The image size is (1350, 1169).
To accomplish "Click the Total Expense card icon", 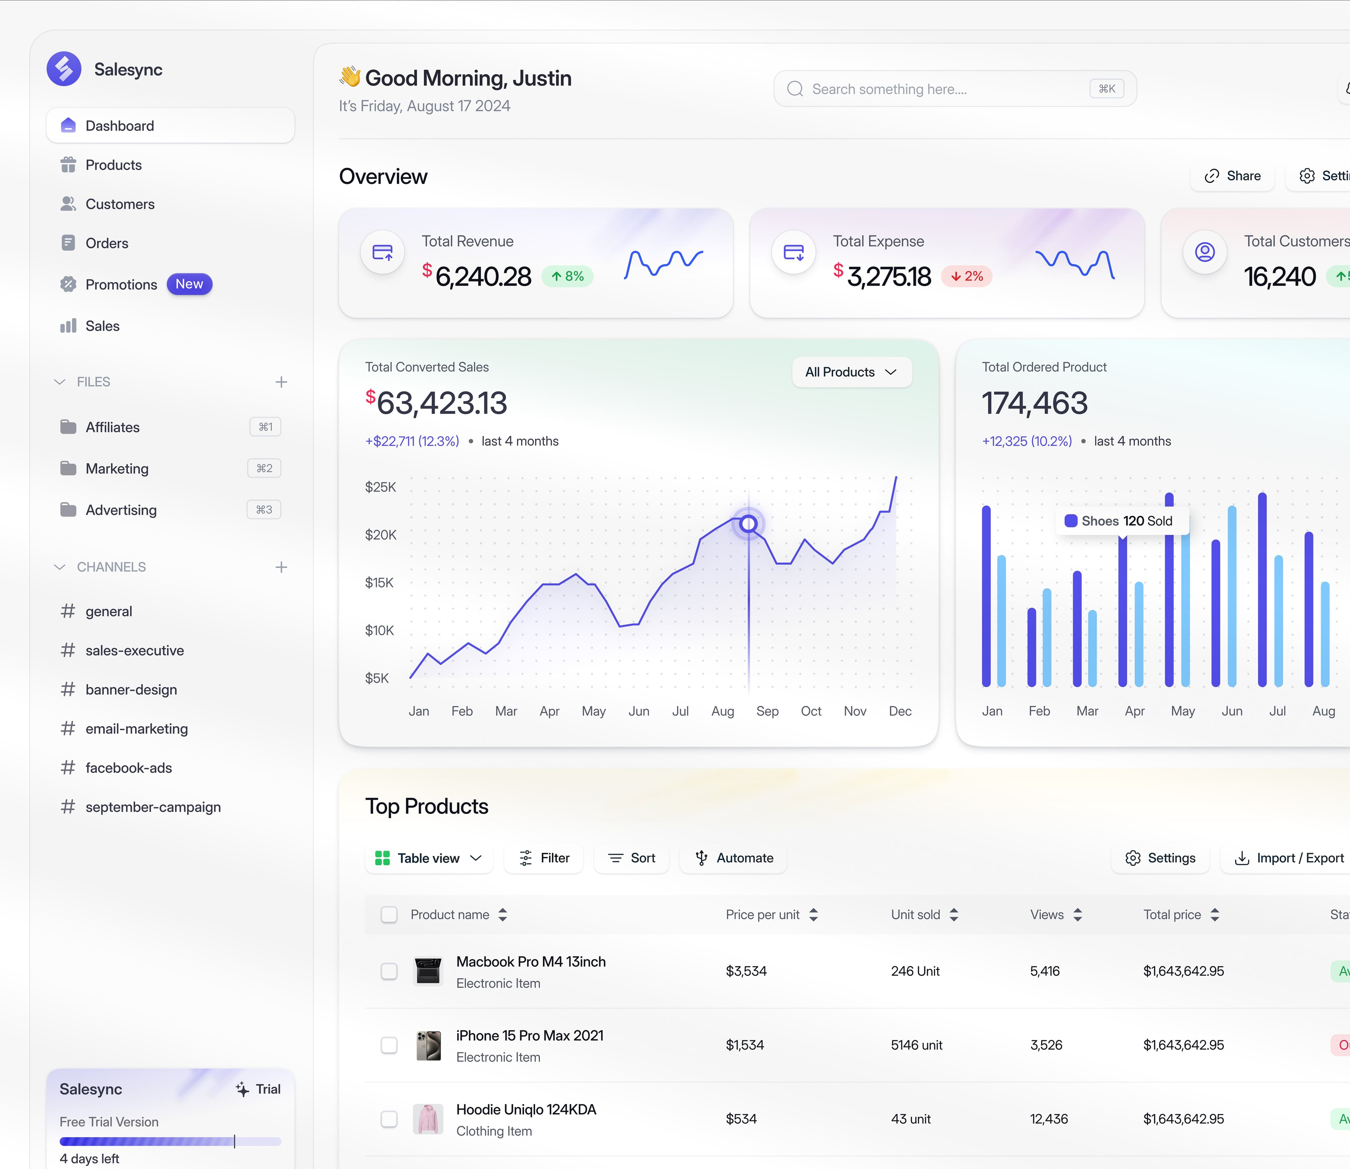I will click(794, 252).
